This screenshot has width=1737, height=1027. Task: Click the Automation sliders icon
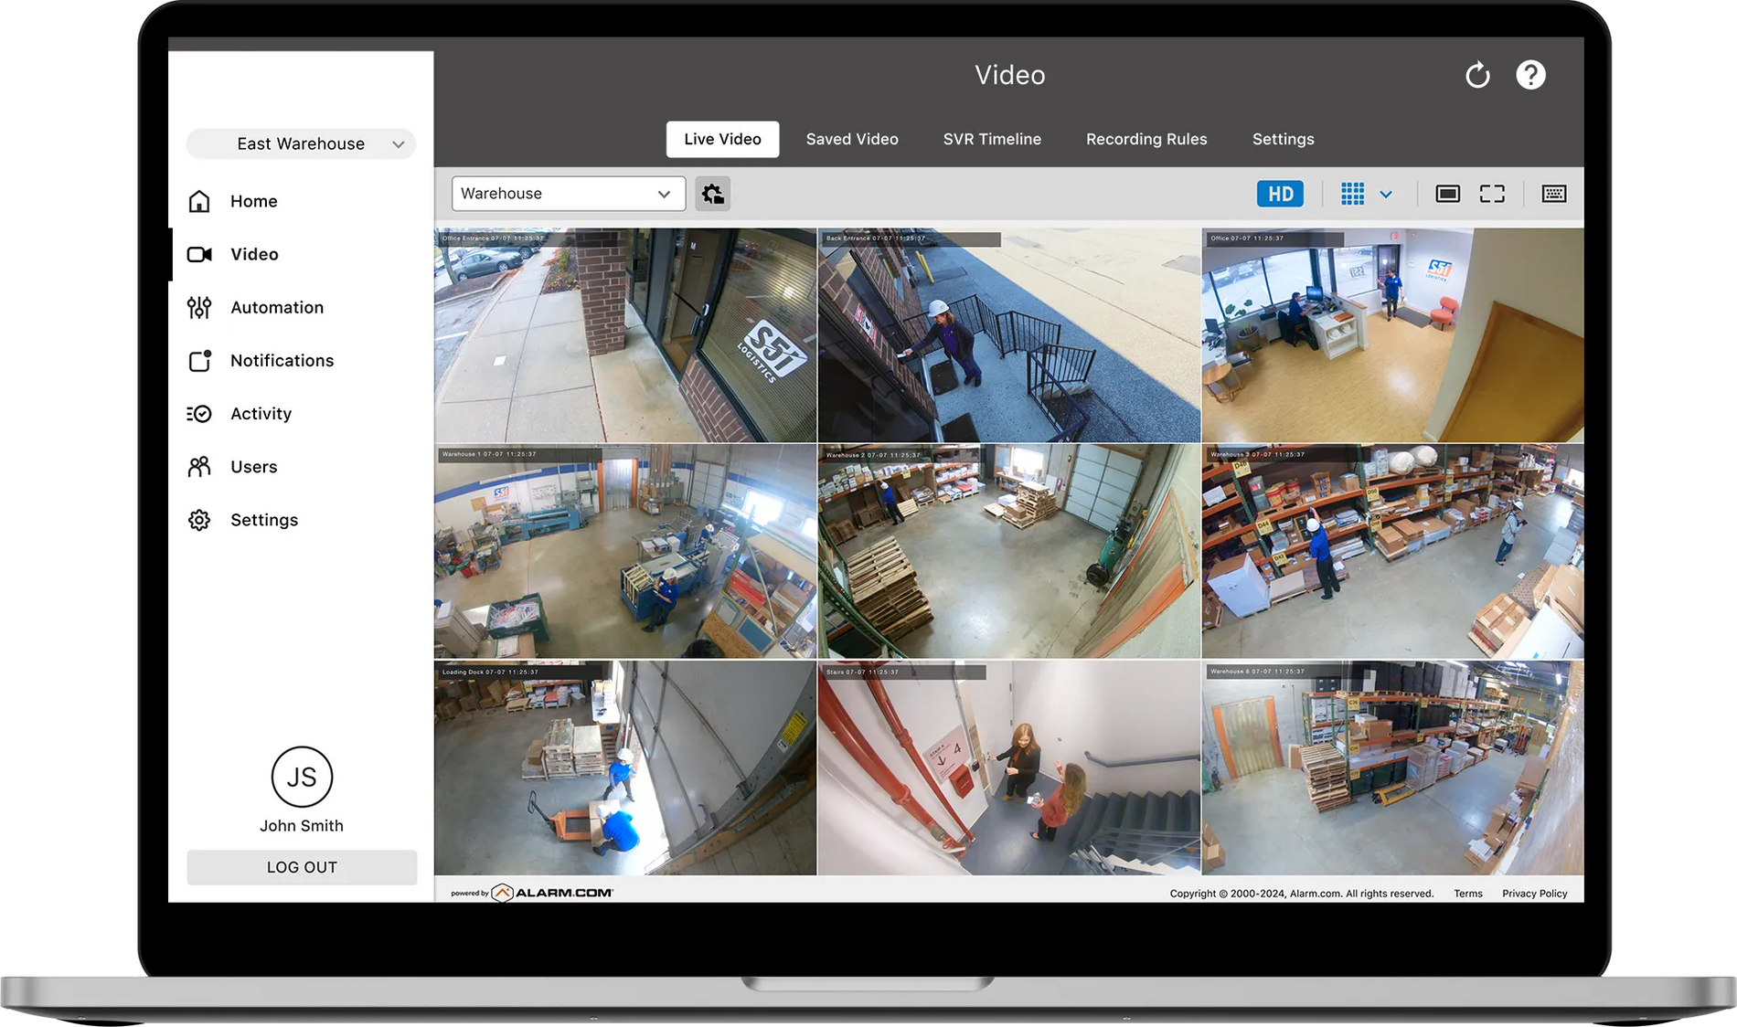pos(199,307)
